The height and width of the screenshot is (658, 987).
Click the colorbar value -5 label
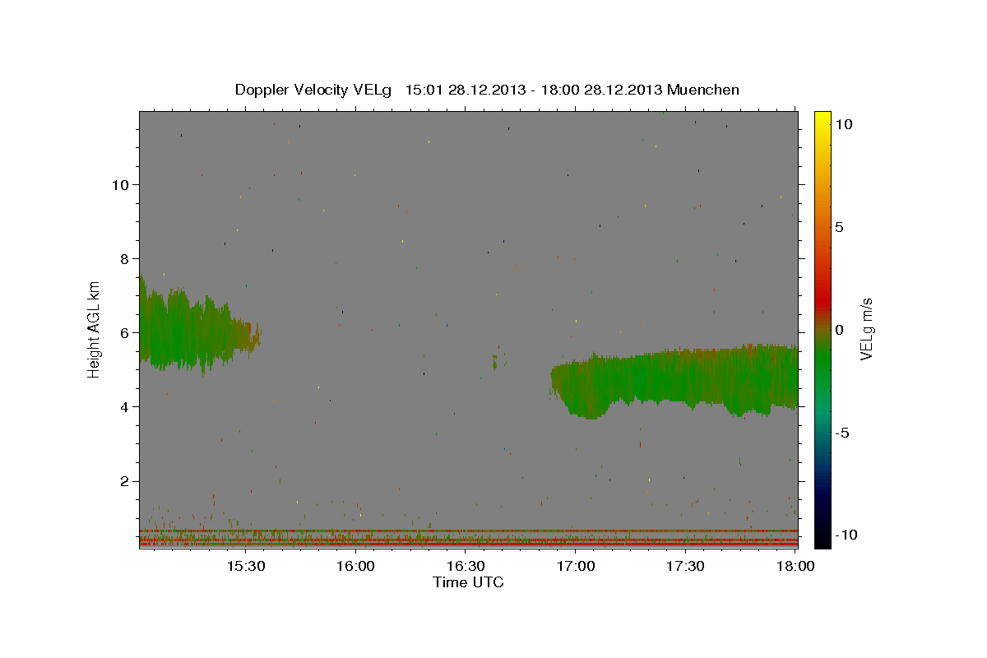click(842, 433)
